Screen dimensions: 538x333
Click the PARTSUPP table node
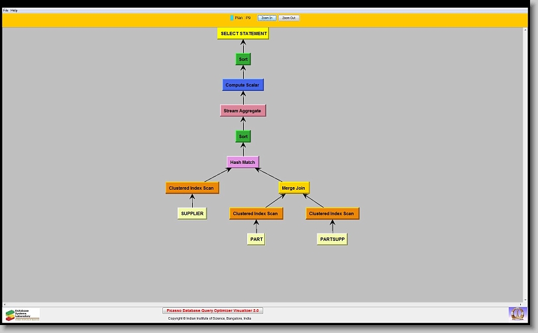click(332, 239)
